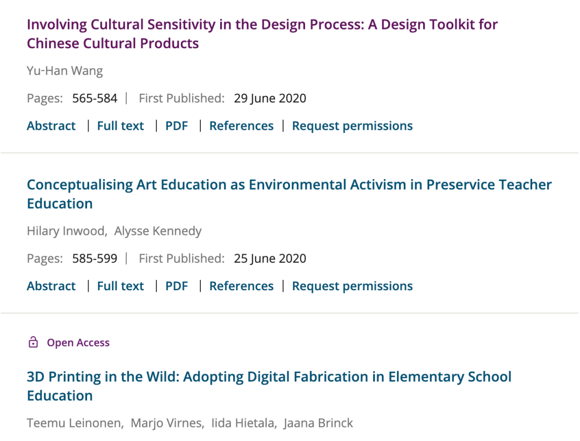Open Full text of Environmental Activism article
580x441 pixels.
coord(120,286)
